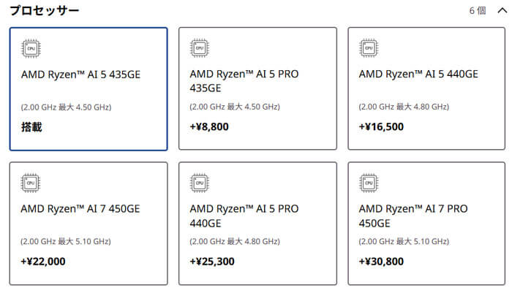Choose the AMD Ryzen AI 5 PRO 435GE processor

257,88
